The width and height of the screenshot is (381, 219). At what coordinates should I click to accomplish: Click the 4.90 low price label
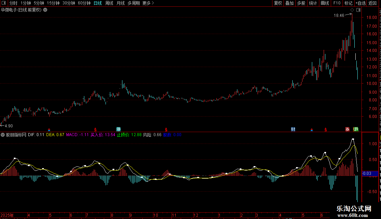click(9, 126)
